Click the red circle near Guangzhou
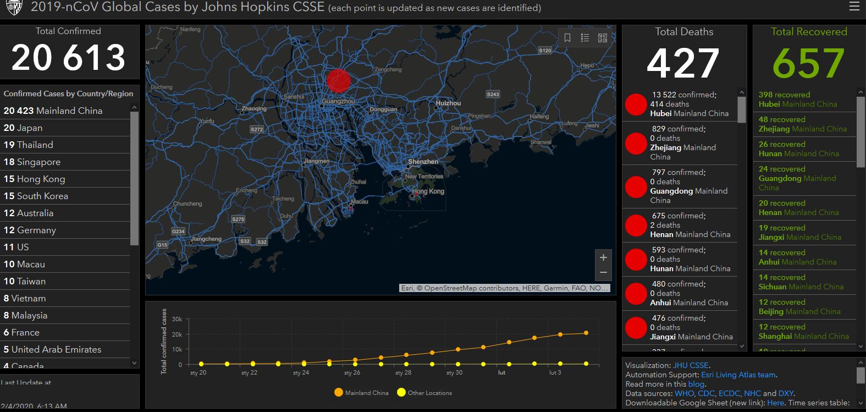Screen dimensions: 866x412 point(338,81)
